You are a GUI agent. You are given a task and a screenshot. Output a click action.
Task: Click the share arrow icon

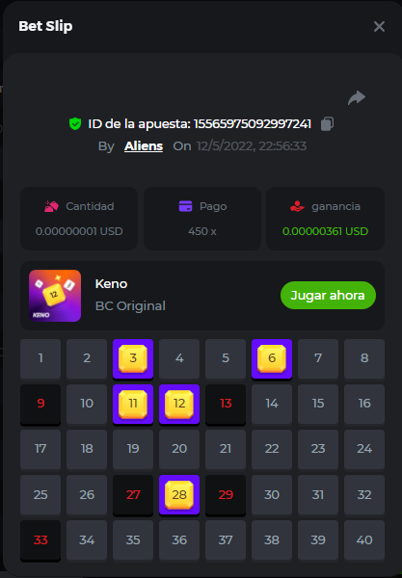coord(357,97)
